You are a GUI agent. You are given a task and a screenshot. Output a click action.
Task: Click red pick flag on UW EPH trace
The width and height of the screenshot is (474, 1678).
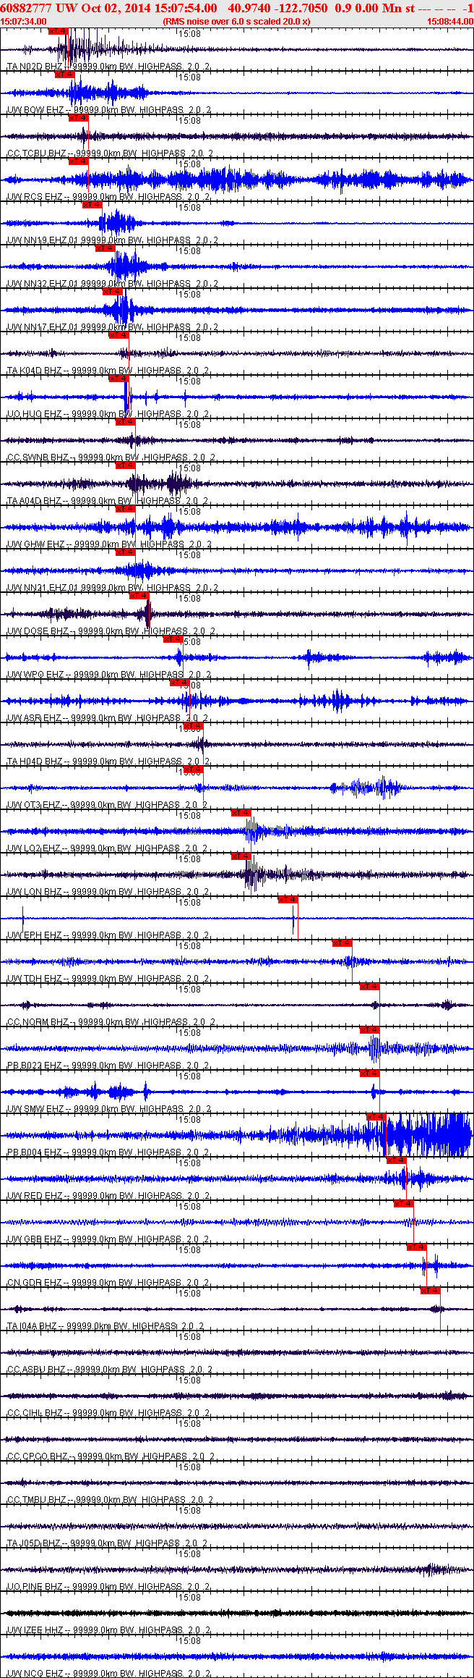pos(288,900)
